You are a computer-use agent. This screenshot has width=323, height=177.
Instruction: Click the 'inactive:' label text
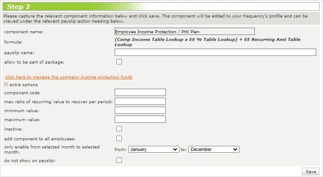[x=13, y=129]
